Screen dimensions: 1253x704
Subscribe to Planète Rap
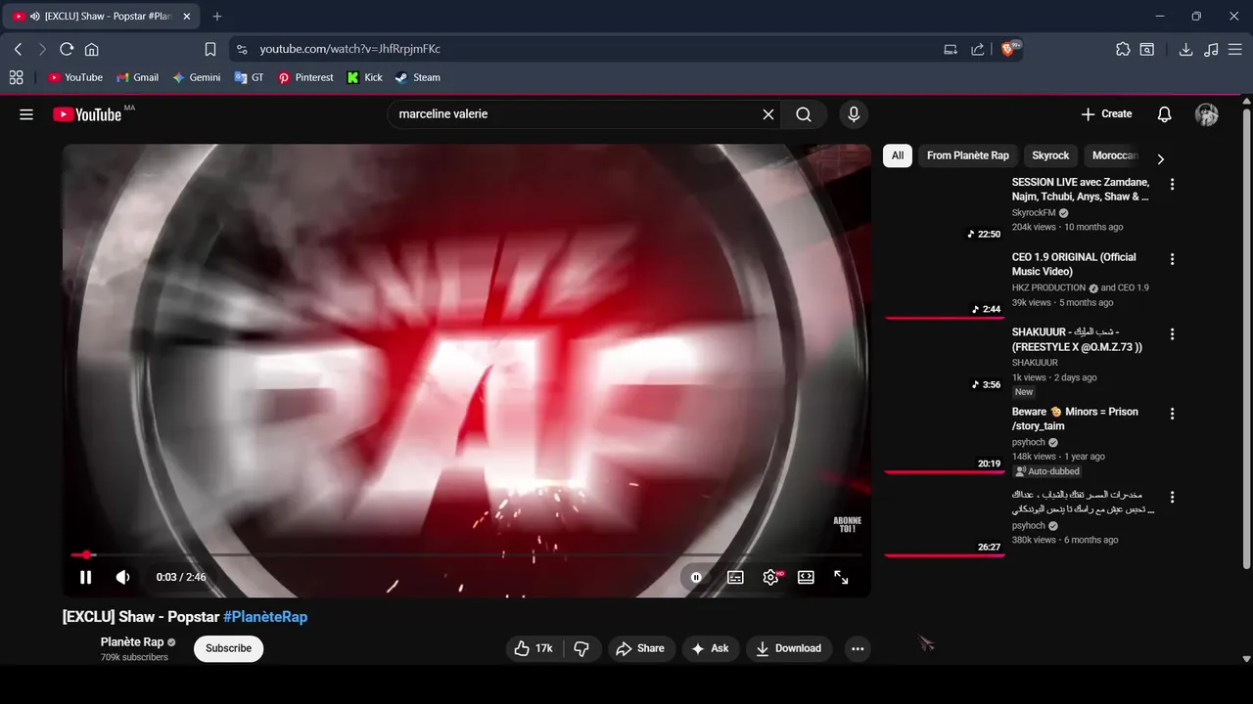[228, 648]
